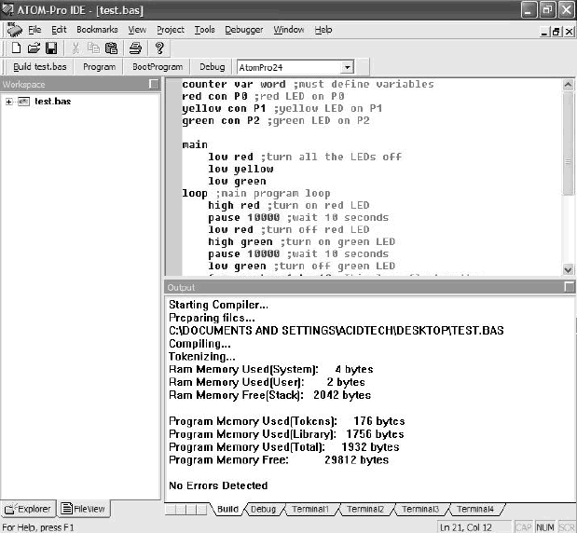This screenshot has height=533, width=577.
Task: Toggle the Workspace panel maximize box
Action: [x=154, y=84]
